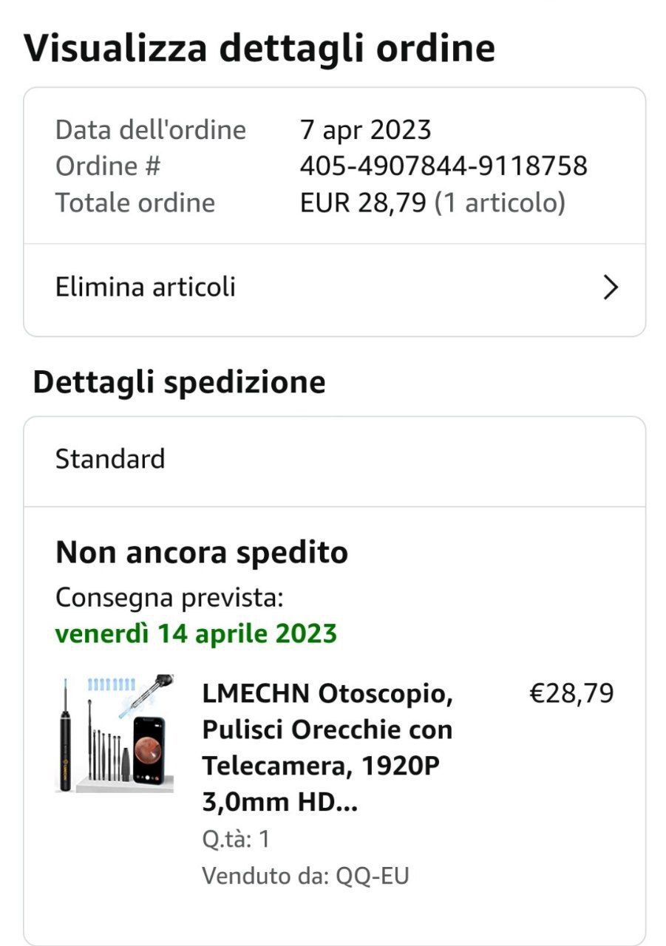Select the EUR 28,79 order total value

pyautogui.click(x=363, y=202)
